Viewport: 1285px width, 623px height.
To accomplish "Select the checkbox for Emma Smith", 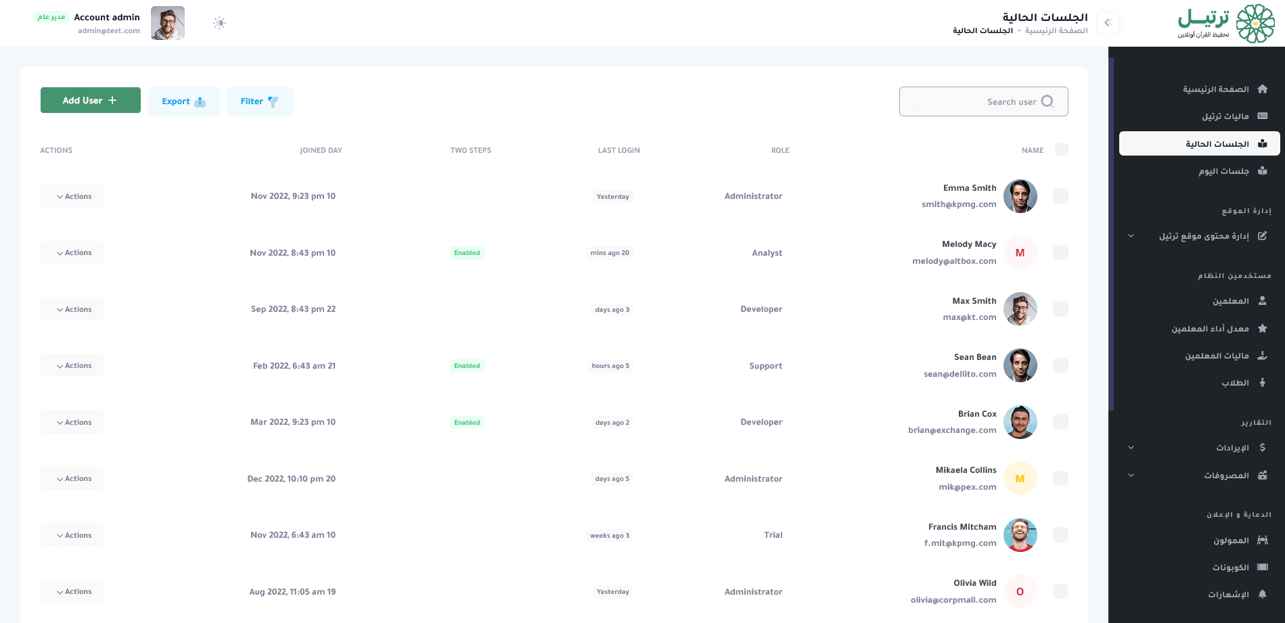I will (1060, 196).
